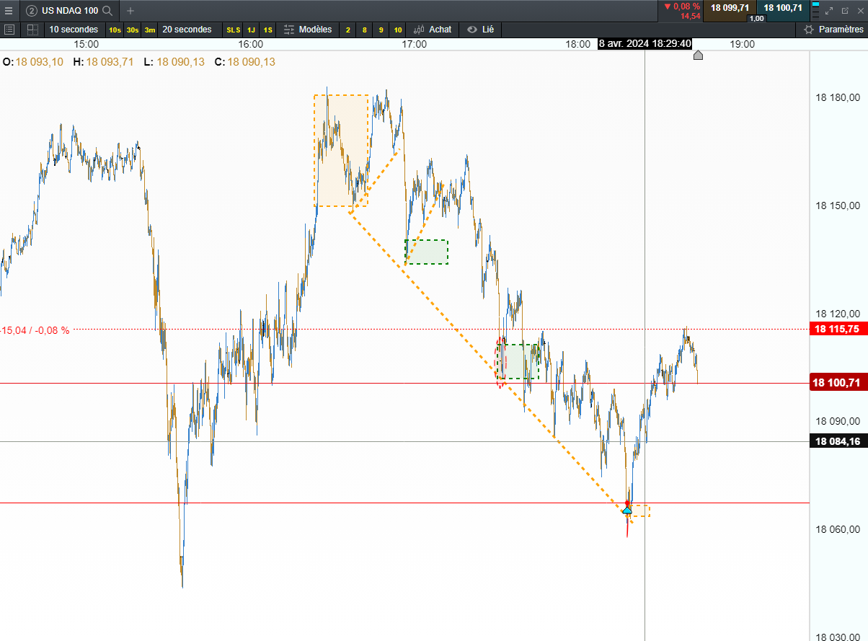Open the Modèles templates menu
The height and width of the screenshot is (641, 868).
coord(308,30)
